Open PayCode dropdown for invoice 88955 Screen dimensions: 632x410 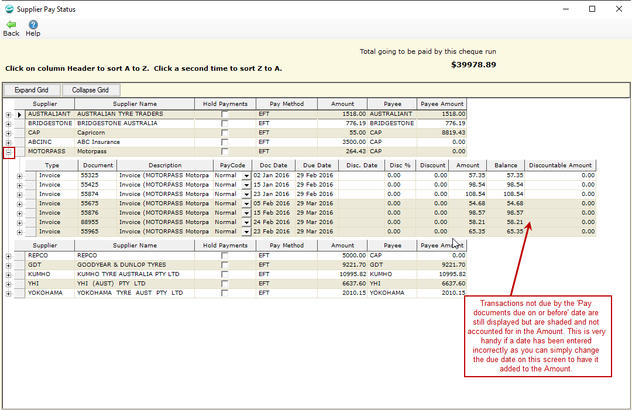[x=246, y=222]
